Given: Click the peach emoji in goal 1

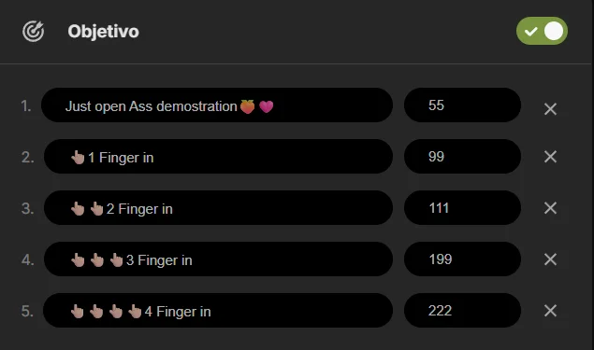Looking at the screenshot, I should click(x=247, y=106).
